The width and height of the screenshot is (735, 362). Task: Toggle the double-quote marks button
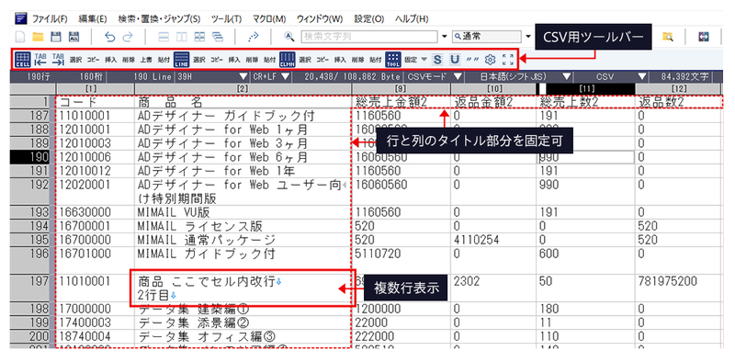pos(472,60)
